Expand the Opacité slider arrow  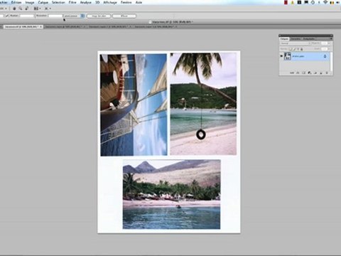click(x=329, y=43)
